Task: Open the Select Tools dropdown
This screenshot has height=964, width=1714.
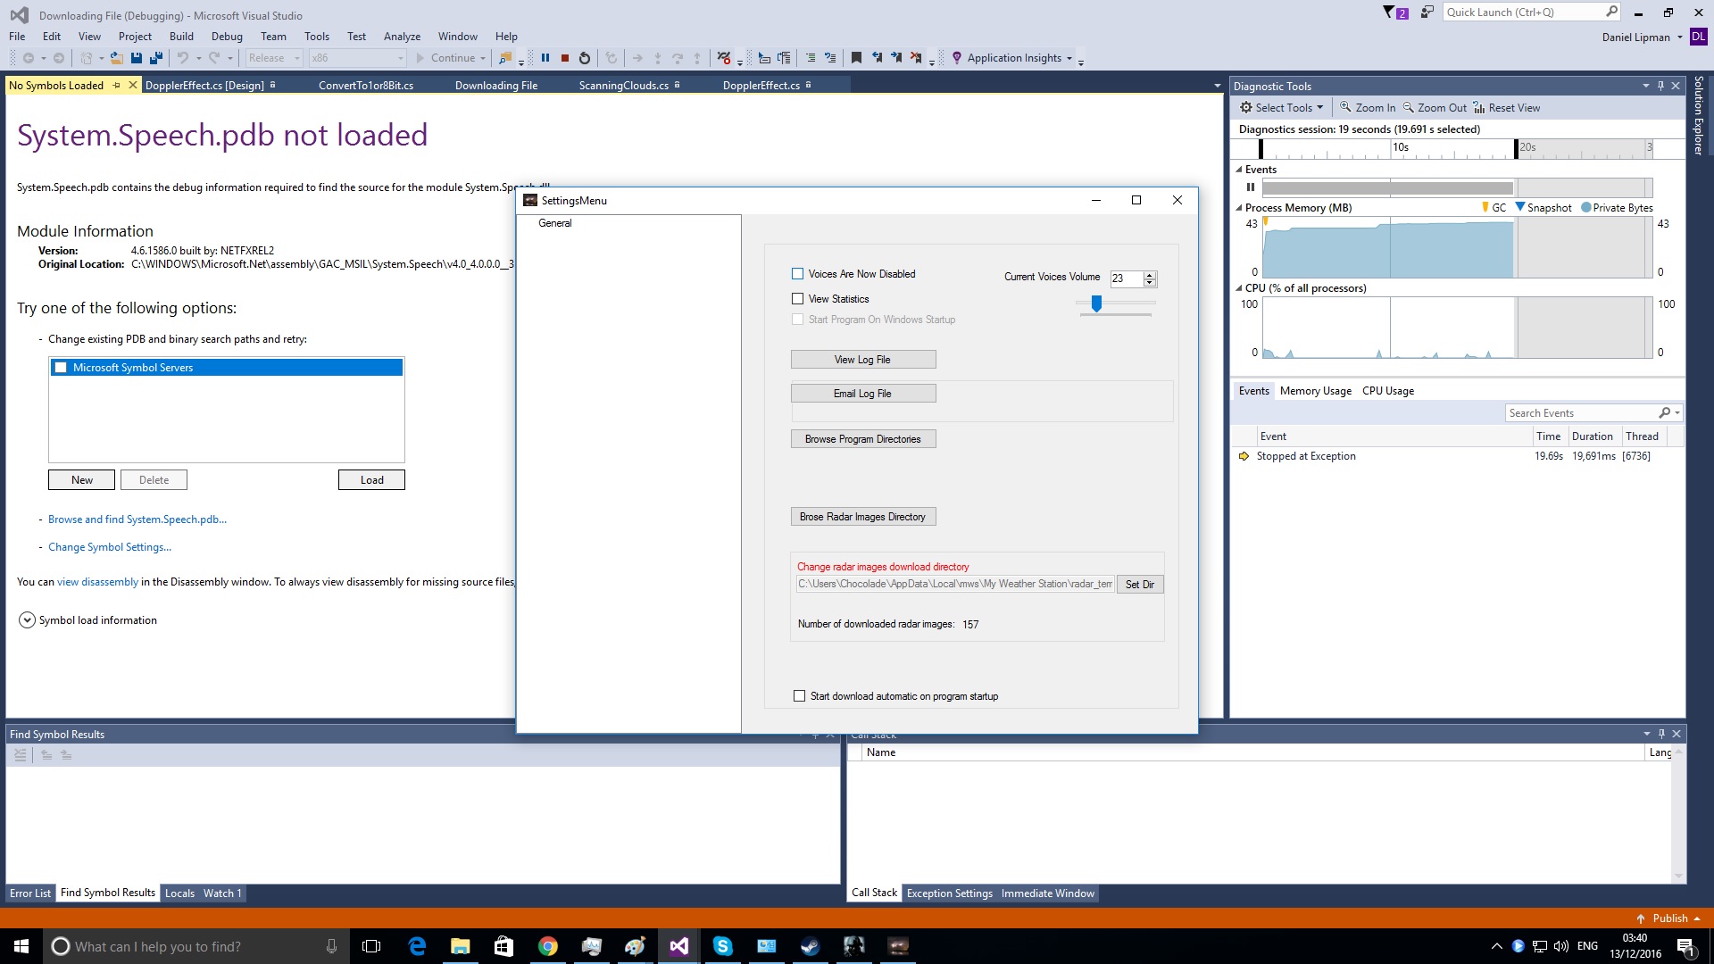Action: tap(1282, 107)
